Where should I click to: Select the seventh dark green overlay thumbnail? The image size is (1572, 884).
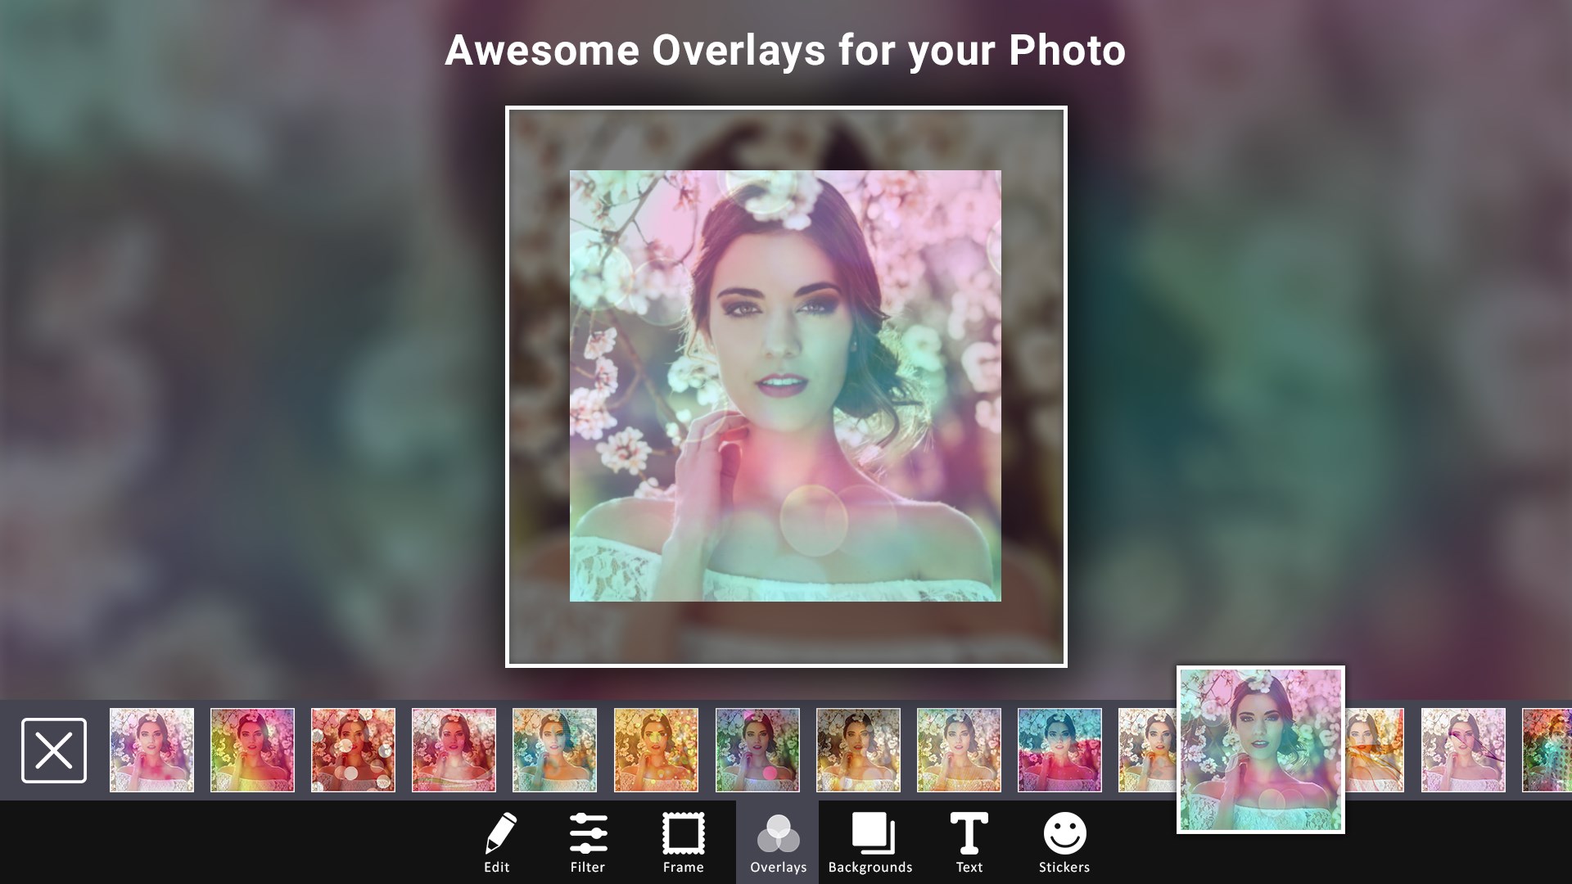click(757, 751)
